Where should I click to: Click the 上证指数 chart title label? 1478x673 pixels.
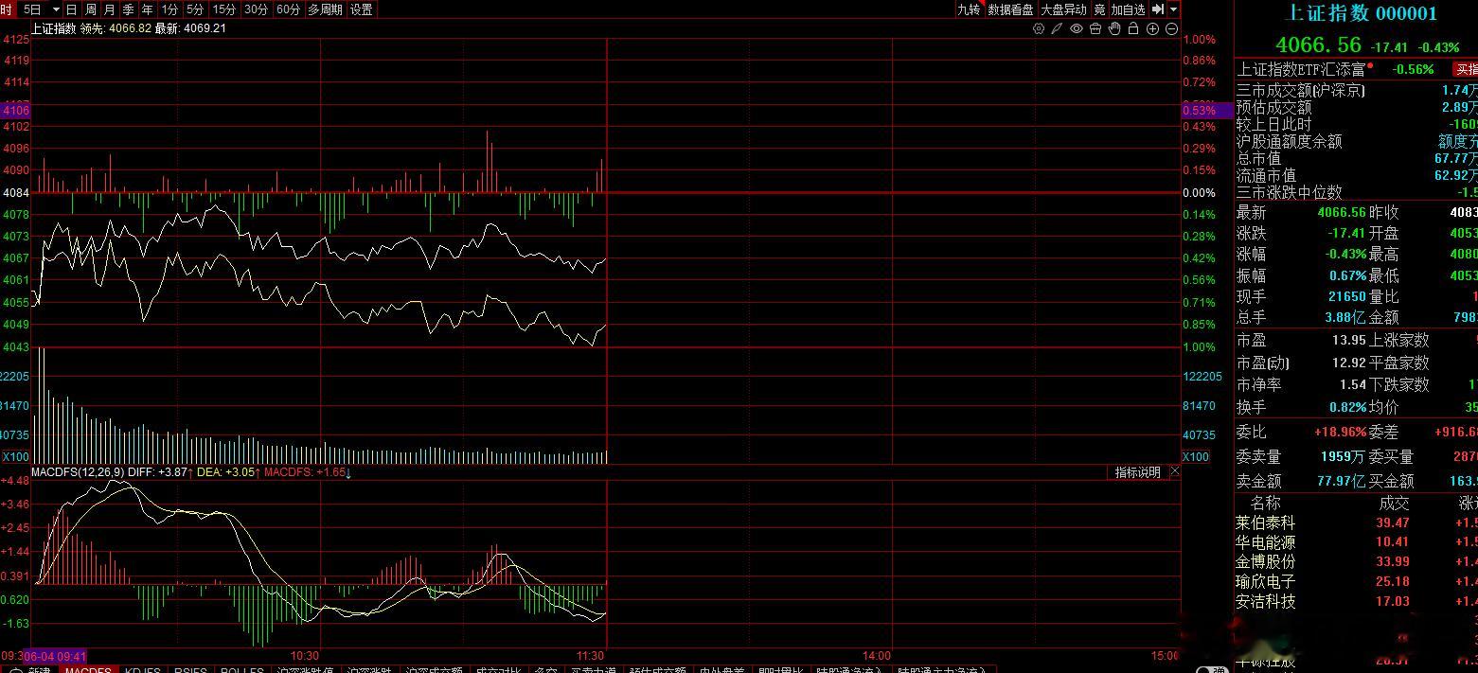click(x=53, y=28)
